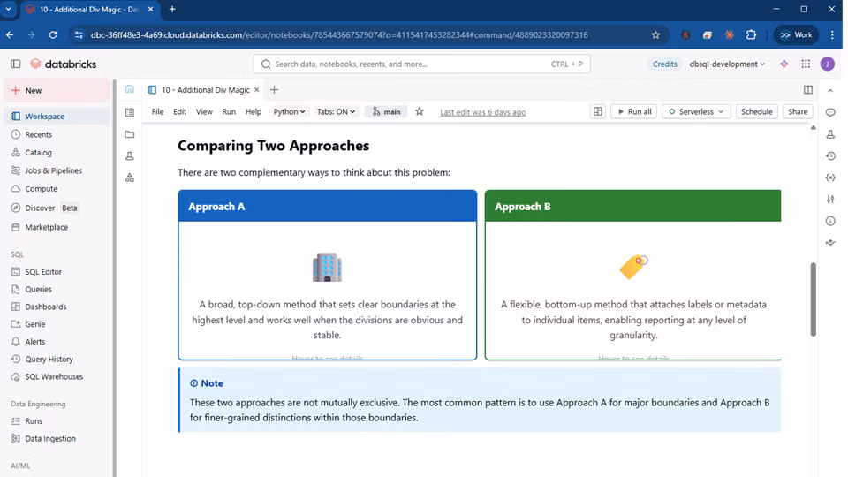This screenshot has width=848, height=477.
Task: Click the table of contents icon
Action: (x=130, y=112)
